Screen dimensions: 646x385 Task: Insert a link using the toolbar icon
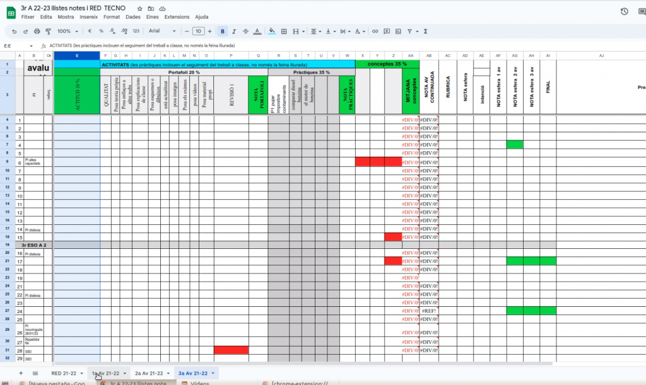(375, 31)
